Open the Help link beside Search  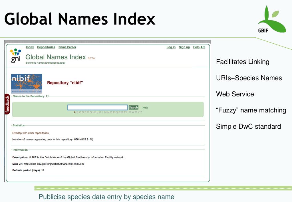(x=145, y=108)
